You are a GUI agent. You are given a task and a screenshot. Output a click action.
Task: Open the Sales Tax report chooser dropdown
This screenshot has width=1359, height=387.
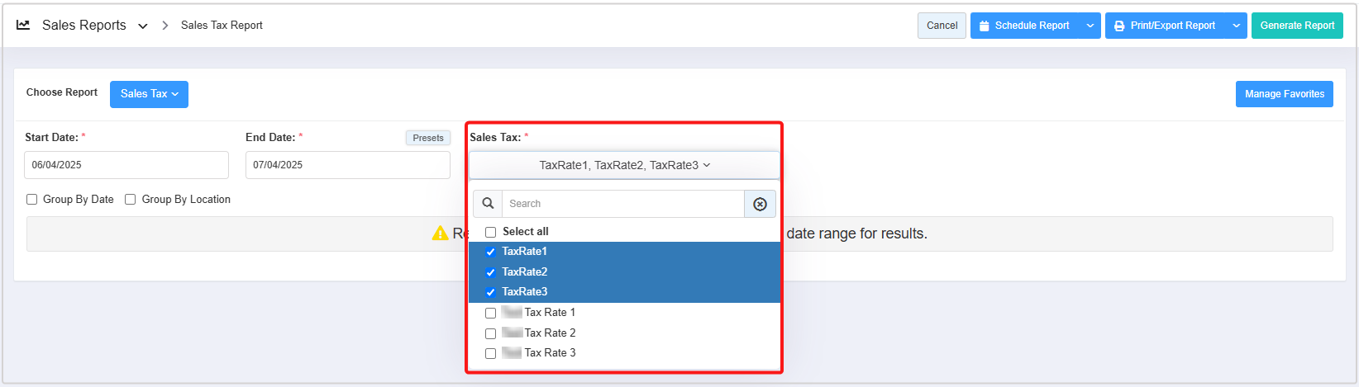point(149,94)
